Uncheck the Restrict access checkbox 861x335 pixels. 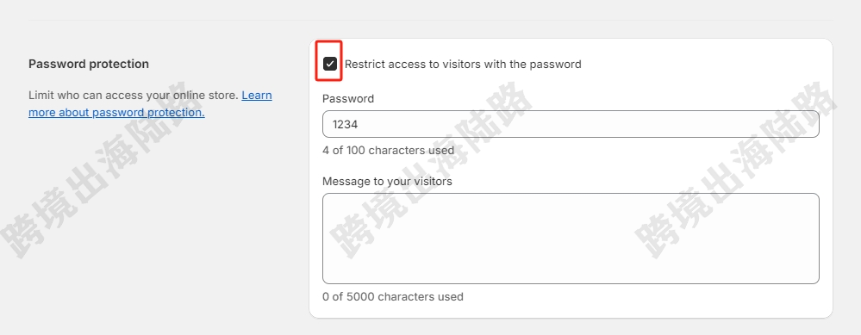point(329,64)
